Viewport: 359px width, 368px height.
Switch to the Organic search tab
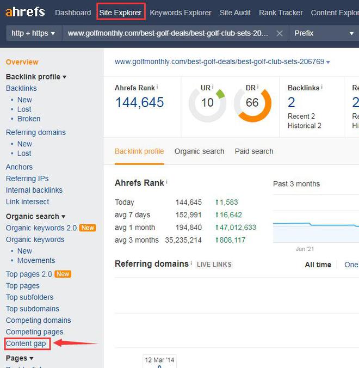point(199,151)
